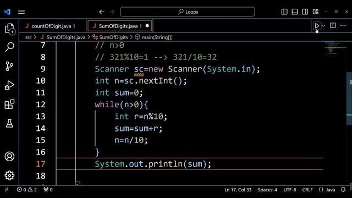Split the editor to the right
This screenshot has width=352, height=198.
tap(333, 26)
